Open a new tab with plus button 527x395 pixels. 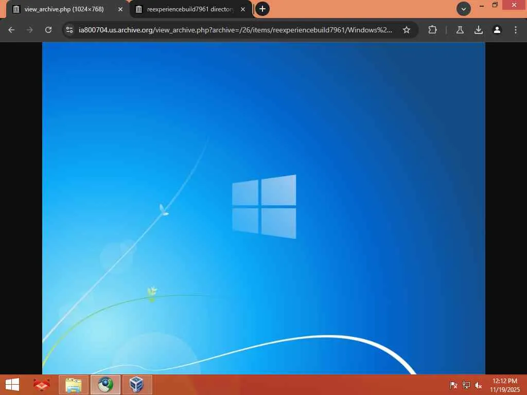pyautogui.click(x=262, y=9)
